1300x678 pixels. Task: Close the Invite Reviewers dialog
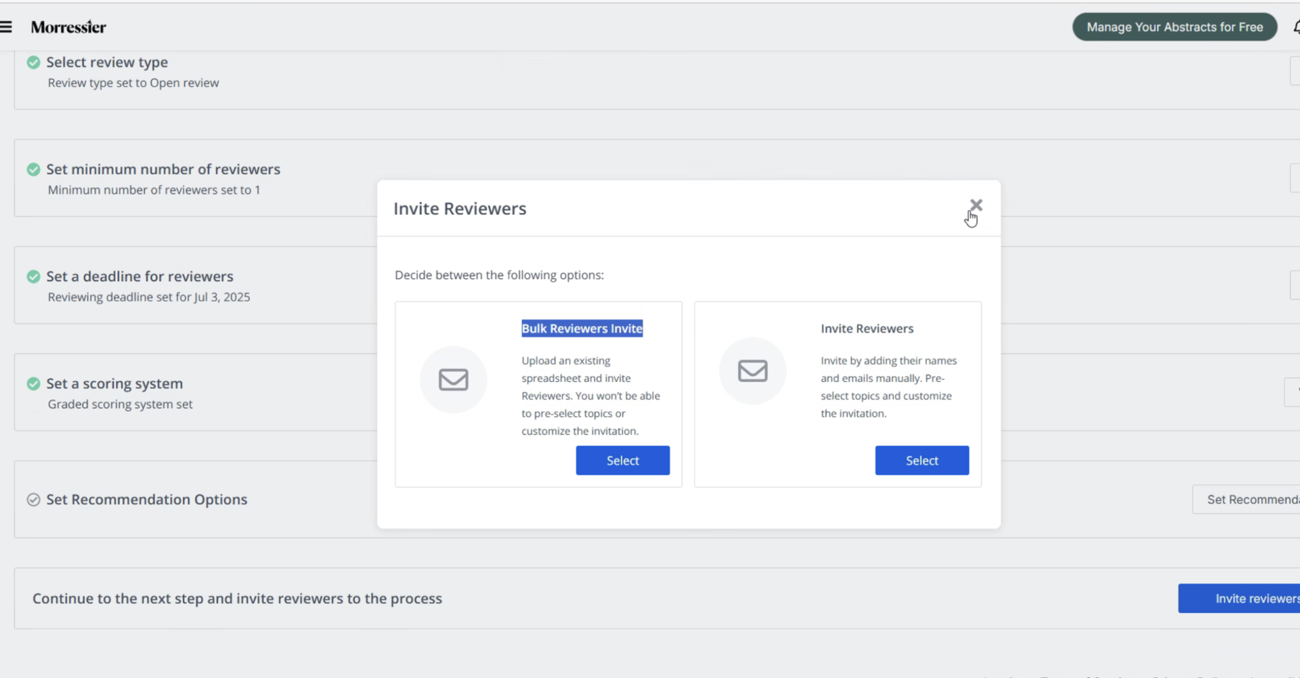976,205
